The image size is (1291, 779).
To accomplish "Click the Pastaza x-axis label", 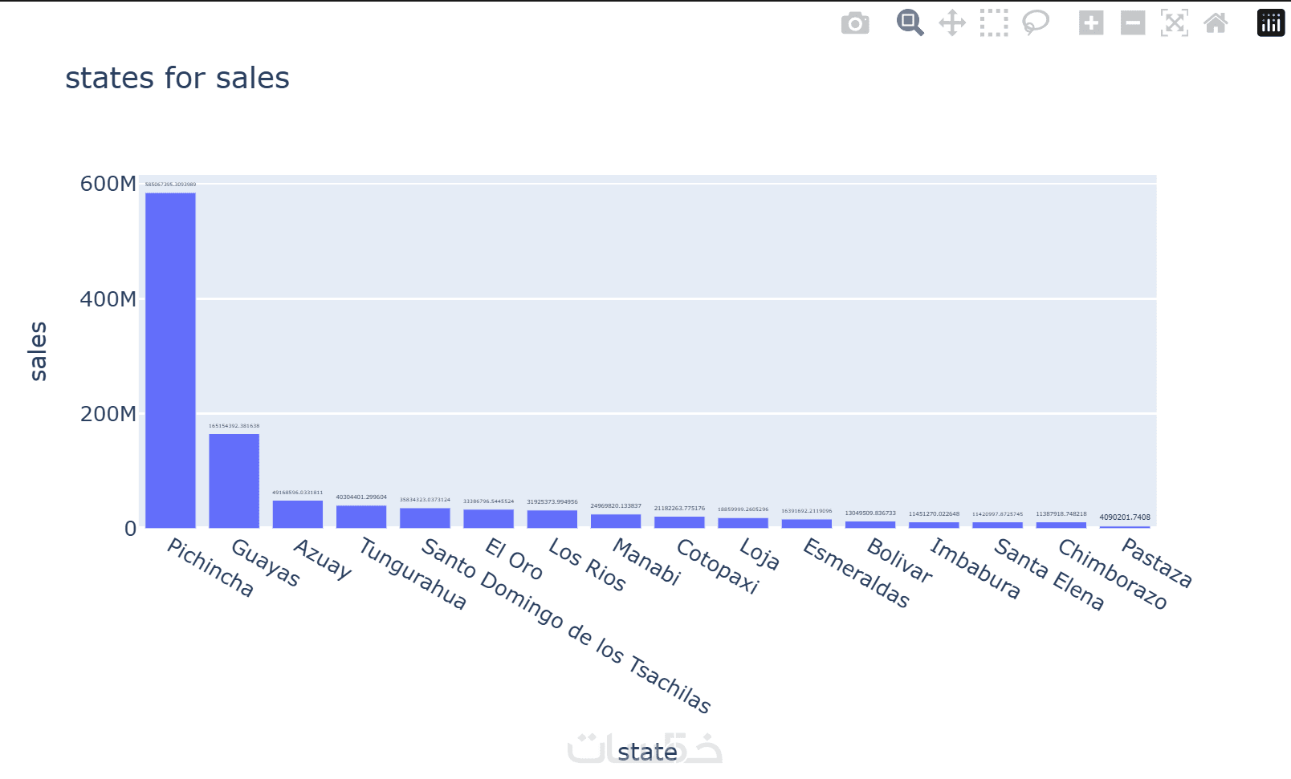I will point(1157,562).
